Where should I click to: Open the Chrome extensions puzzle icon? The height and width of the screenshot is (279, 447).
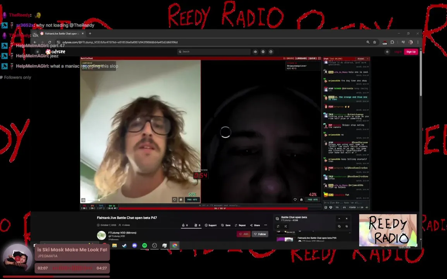(392, 42)
